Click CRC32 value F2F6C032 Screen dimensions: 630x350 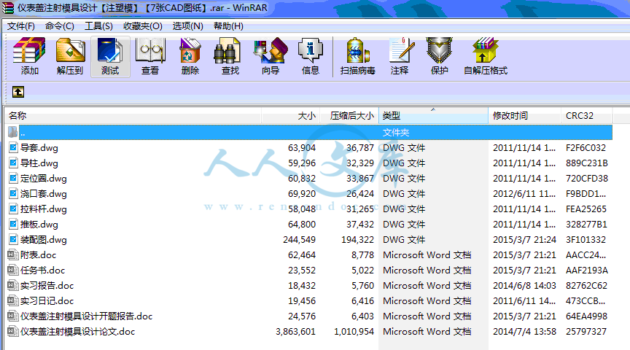pyautogui.click(x=586, y=147)
